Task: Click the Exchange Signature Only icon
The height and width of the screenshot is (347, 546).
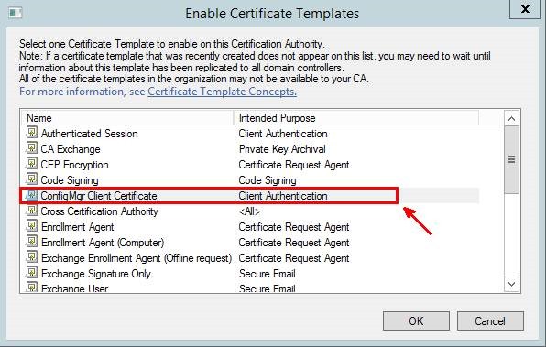Action: tap(32, 273)
